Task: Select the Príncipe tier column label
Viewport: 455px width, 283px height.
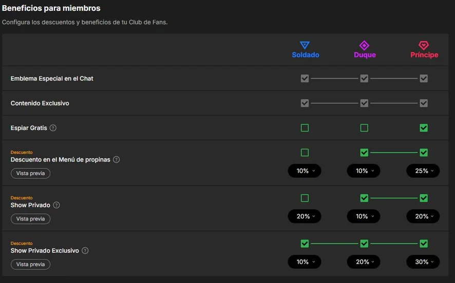Action: click(x=424, y=55)
